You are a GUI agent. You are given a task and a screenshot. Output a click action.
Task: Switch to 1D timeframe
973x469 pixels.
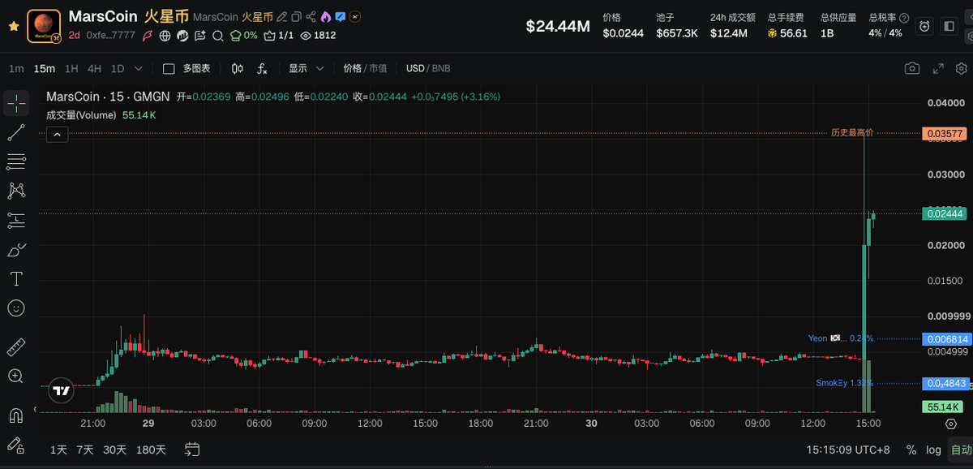118,68
